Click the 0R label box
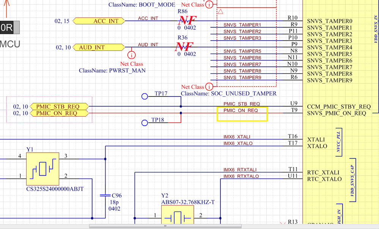Viewport: 379px width, 229px height. click(9, 28)
